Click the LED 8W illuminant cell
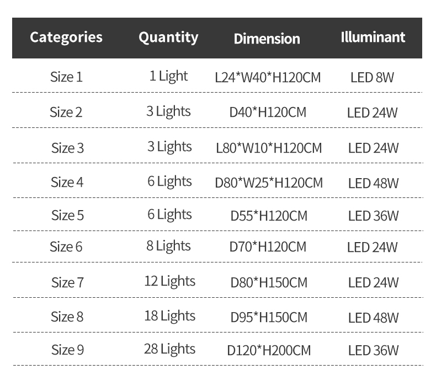The image size is (436, 386). [373, 78]
